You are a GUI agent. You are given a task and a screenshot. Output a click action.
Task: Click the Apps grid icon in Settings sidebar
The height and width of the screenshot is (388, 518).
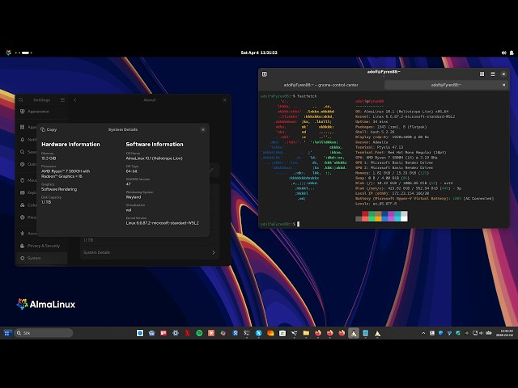(23, 127)
